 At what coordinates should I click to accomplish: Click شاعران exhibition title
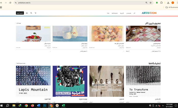pyautogui.click(x=122, y=99)
